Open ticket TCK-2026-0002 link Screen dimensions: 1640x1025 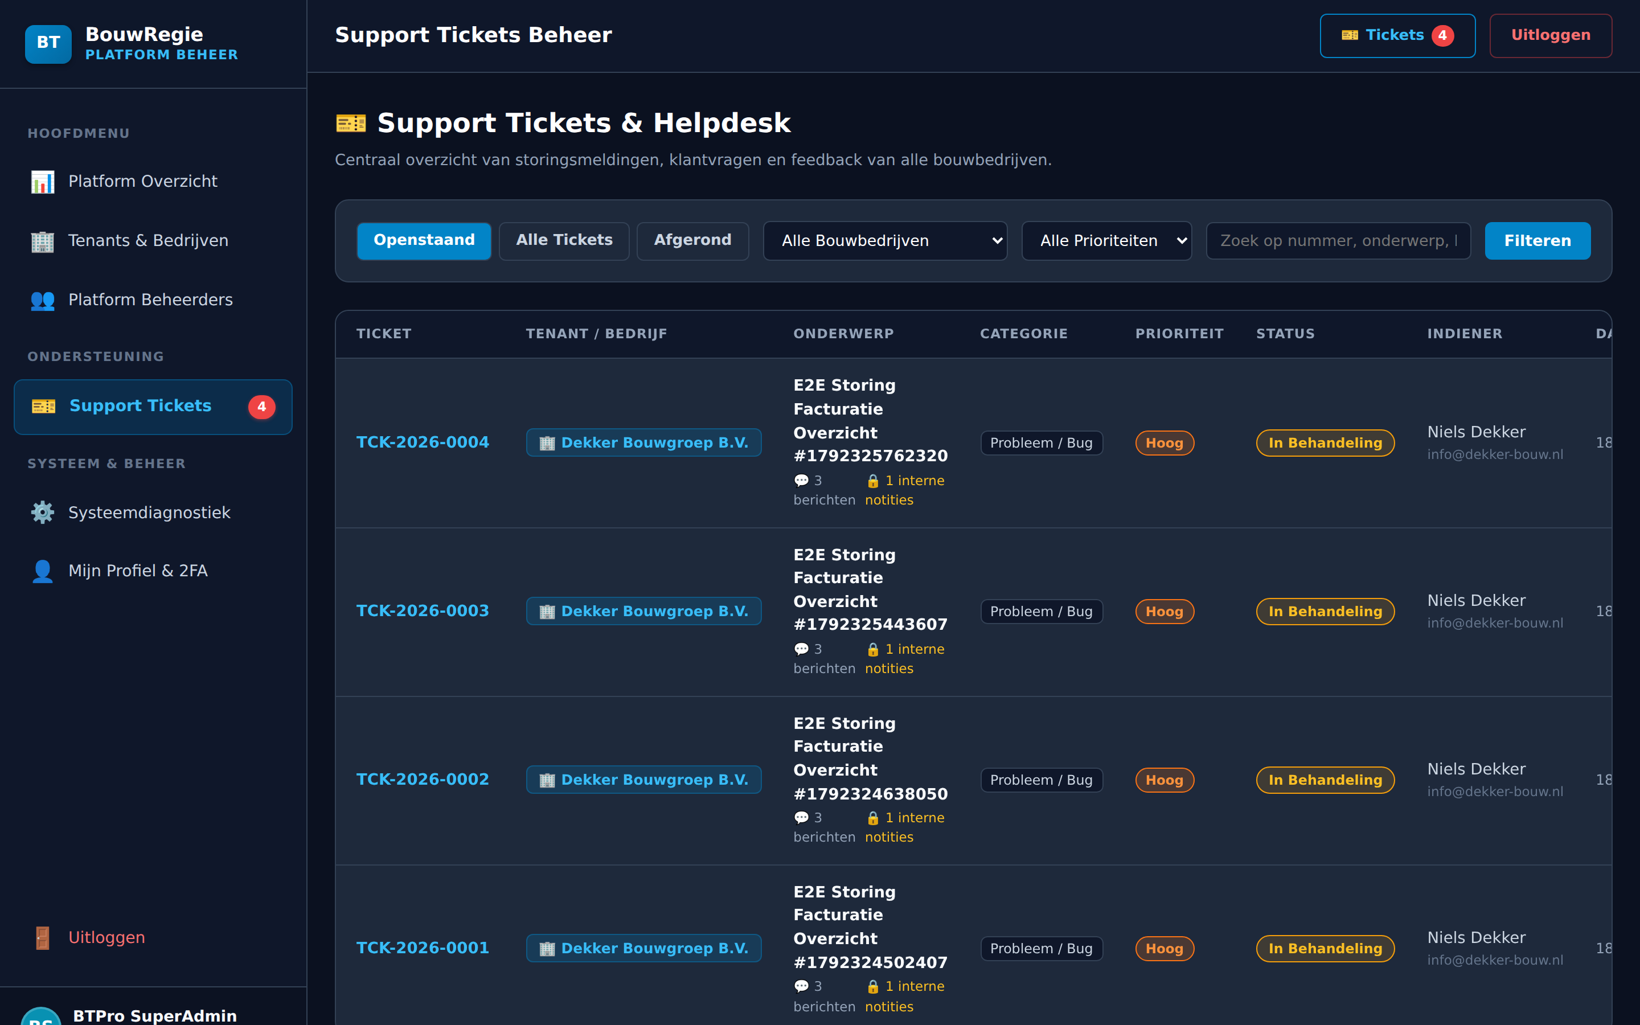(423, 780)
